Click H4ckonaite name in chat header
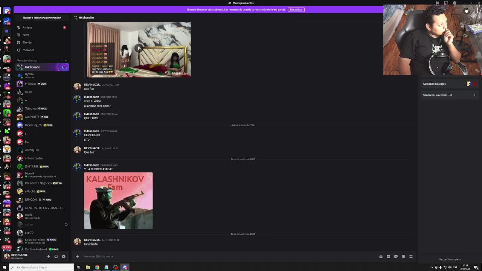This screenshot has width=482, height=271. pyautogui.click(x=86, y=18)
